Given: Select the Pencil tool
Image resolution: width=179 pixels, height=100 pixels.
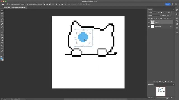Looking at the screenshot, I should point(2,27).
